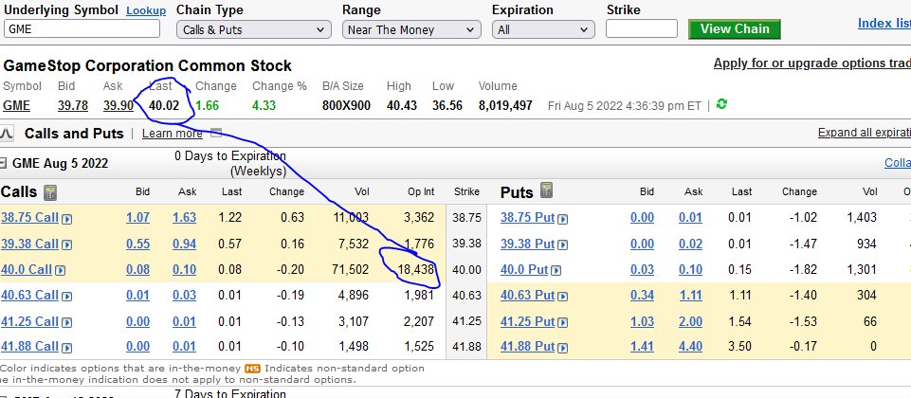Click Apply for or upgrade options trading link
Viewport: 911px width, 398px height.
tap(812, 63)
